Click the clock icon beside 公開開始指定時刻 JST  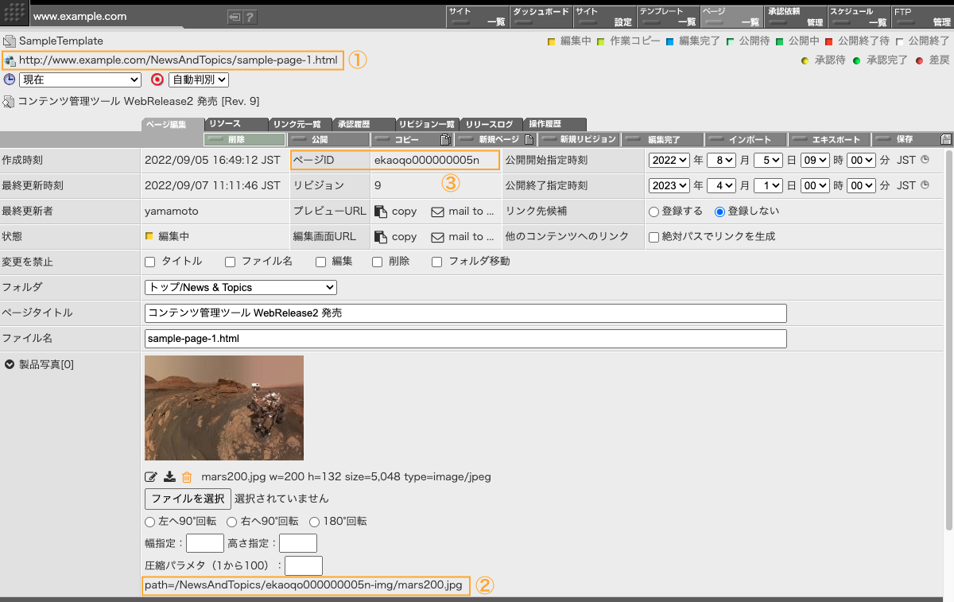tap(925, 160)
